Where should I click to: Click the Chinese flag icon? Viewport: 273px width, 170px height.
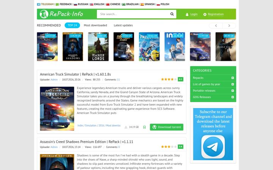click(108, 4)
